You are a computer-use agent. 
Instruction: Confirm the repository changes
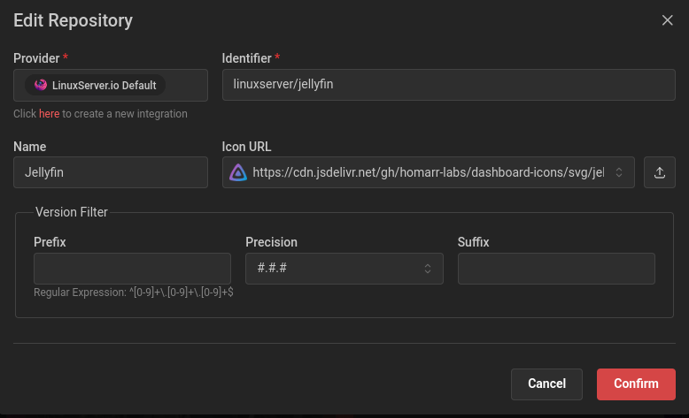click(636, 384)
